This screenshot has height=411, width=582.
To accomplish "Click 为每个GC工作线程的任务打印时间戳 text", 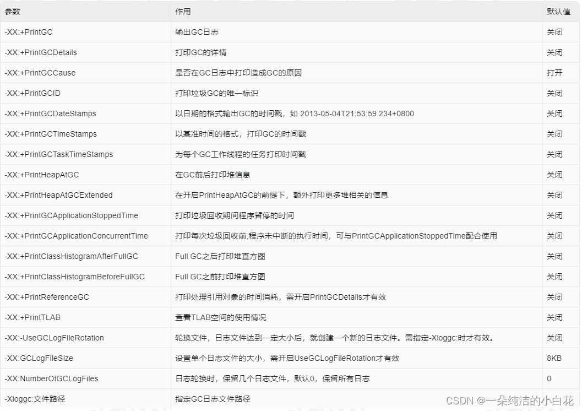I will pyautogui.click(x=241, y=154).
